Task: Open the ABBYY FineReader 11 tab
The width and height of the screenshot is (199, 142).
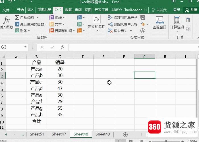Action: click(129, 10)
